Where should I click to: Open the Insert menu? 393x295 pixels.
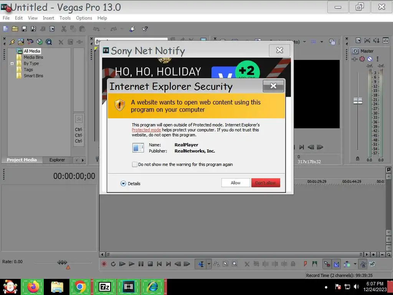click(x=48, y=18)
